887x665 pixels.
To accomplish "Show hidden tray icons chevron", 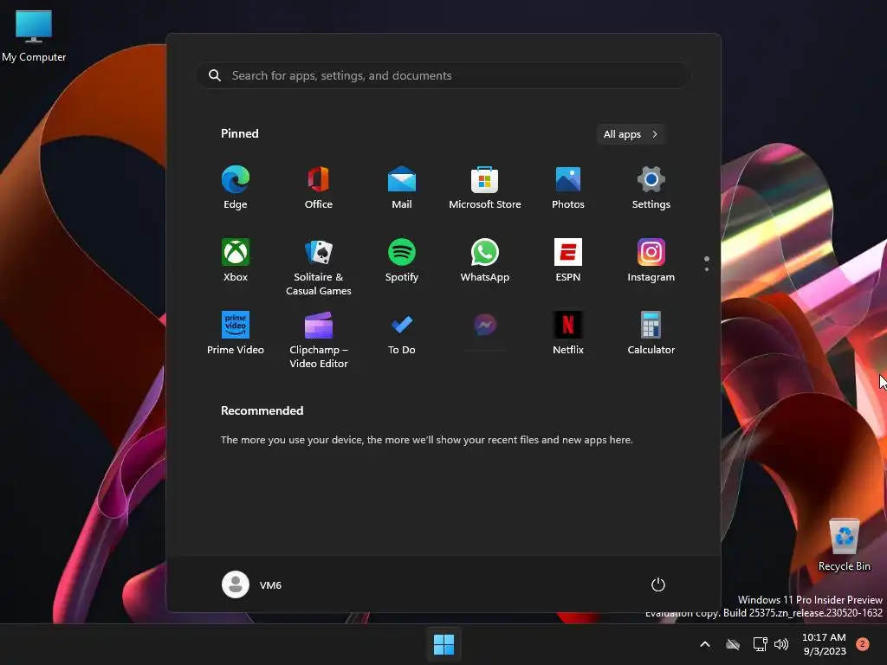I will pos(705,644).
